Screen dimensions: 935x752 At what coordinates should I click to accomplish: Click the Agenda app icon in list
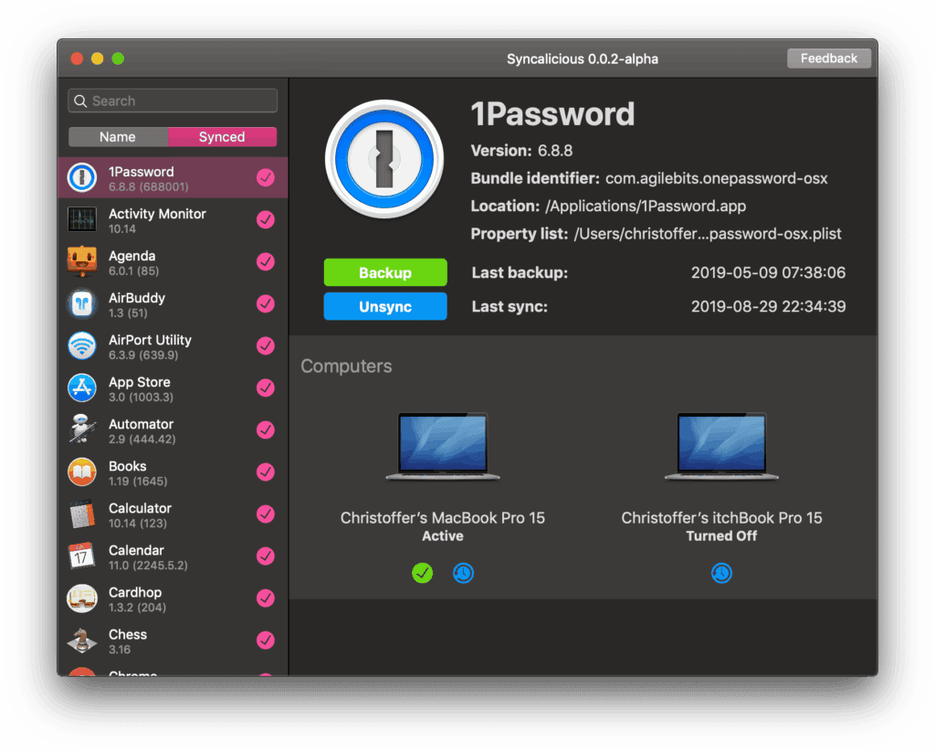click(x=82, y=262)
